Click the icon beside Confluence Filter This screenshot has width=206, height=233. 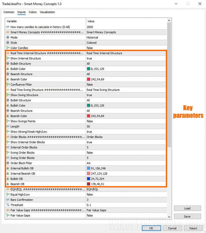tap(8, 85)
